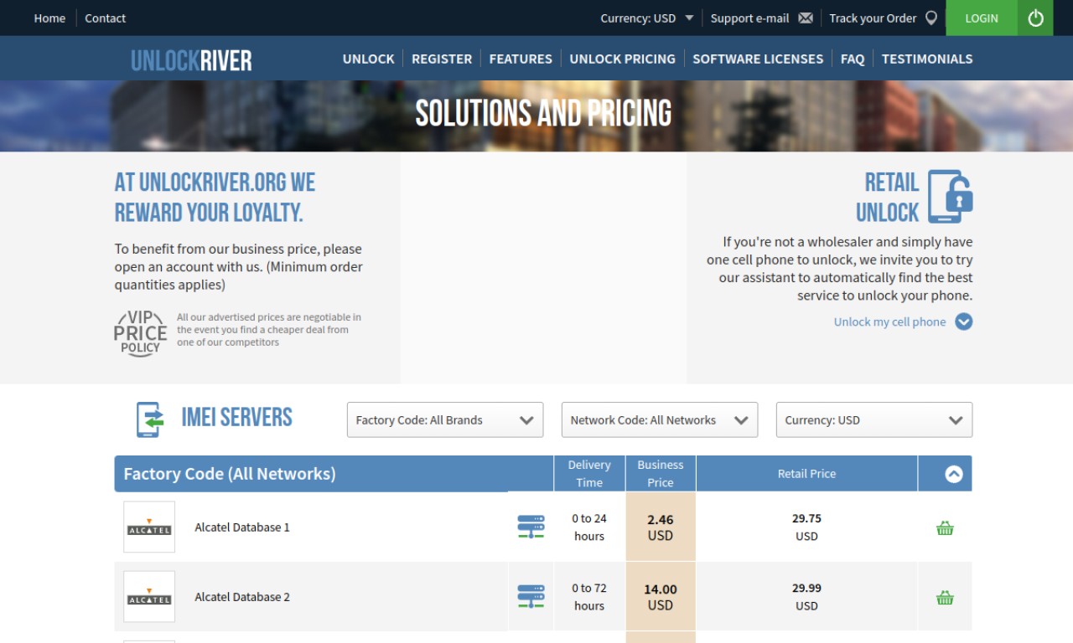
Task: Open the TESTIMONIALS page
Action: point(927,59)
